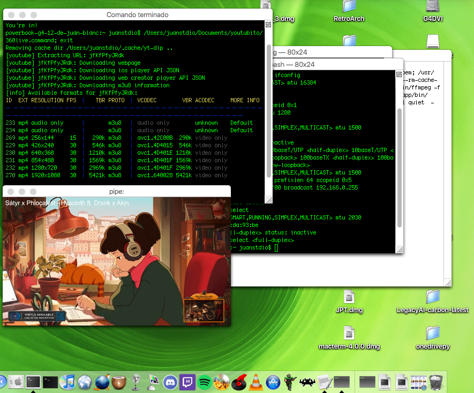Click the 'status: inactive' text
The image size is (474, 393).
(x=290, y=232)
